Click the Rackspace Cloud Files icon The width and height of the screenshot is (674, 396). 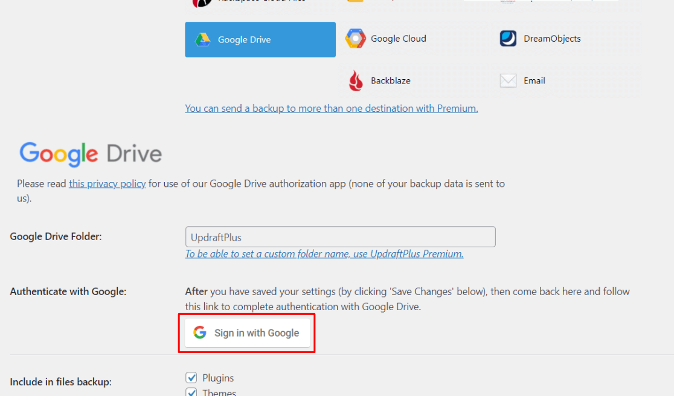202,2
